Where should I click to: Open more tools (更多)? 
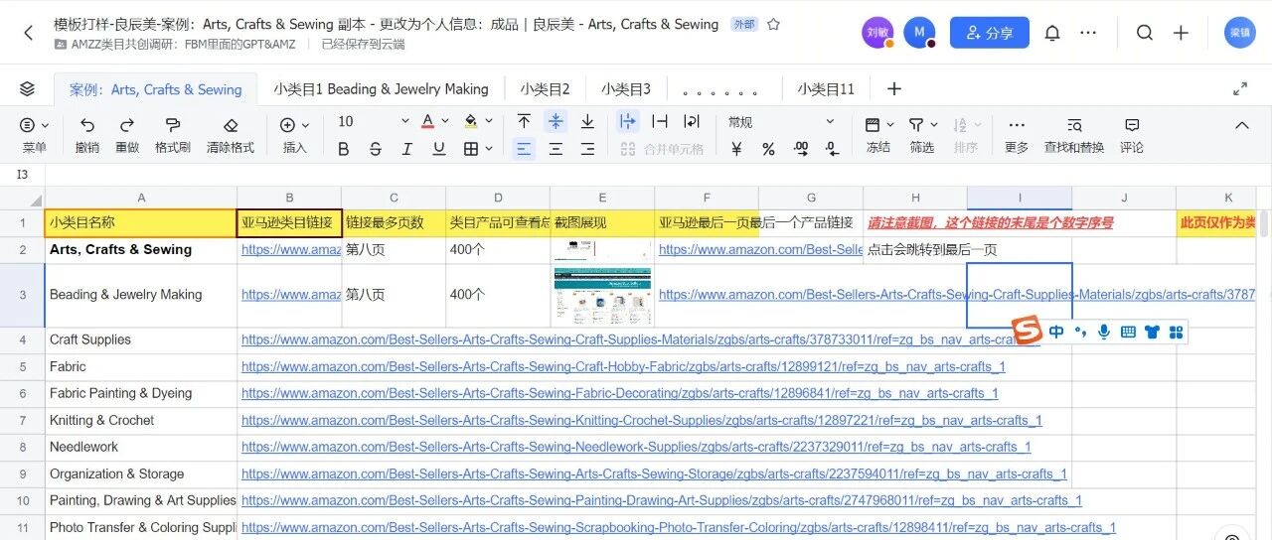click(x=1017, y=135)
